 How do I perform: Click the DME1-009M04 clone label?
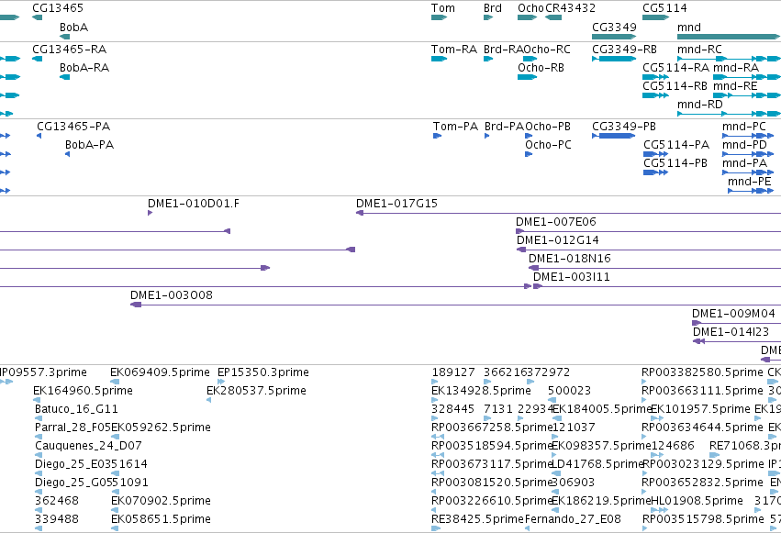733,314
